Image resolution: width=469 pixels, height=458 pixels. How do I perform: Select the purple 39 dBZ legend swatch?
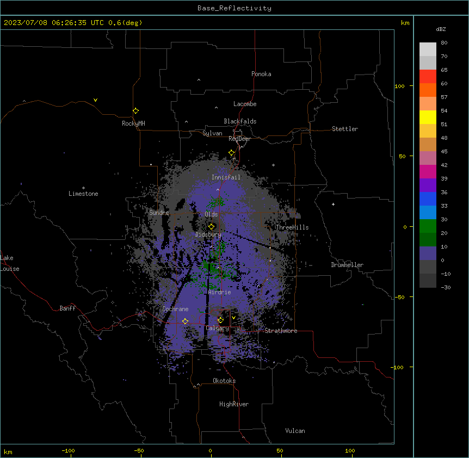(428, 185)
